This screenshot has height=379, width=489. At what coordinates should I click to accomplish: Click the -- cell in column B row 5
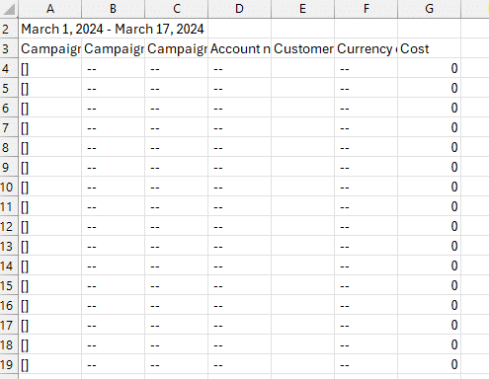(113, 88)
